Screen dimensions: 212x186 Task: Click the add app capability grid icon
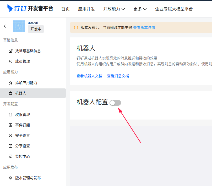click(10, 83)
